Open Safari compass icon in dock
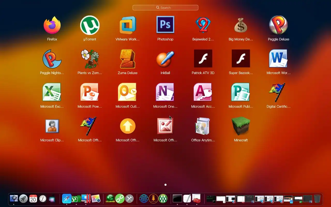 tap(67, 199)
